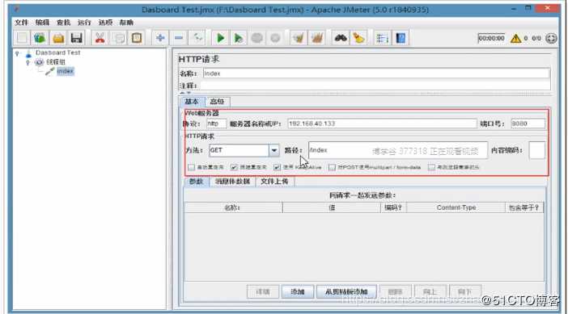Click Start no pauses icon
568x314 pixels.
point(239,38)
